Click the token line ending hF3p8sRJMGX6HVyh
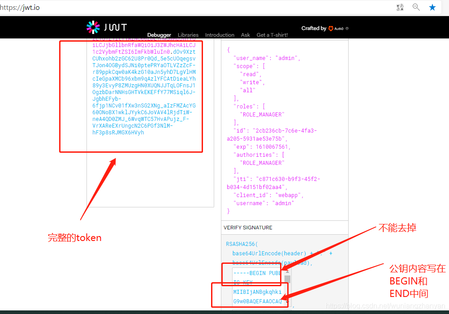Screen dimensions: 449x314 point(118,133)
